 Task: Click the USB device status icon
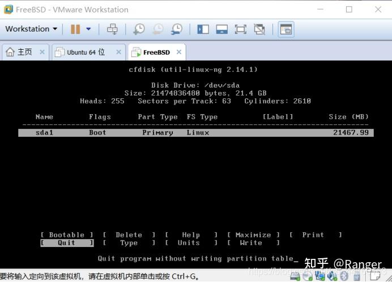point(357,276)
